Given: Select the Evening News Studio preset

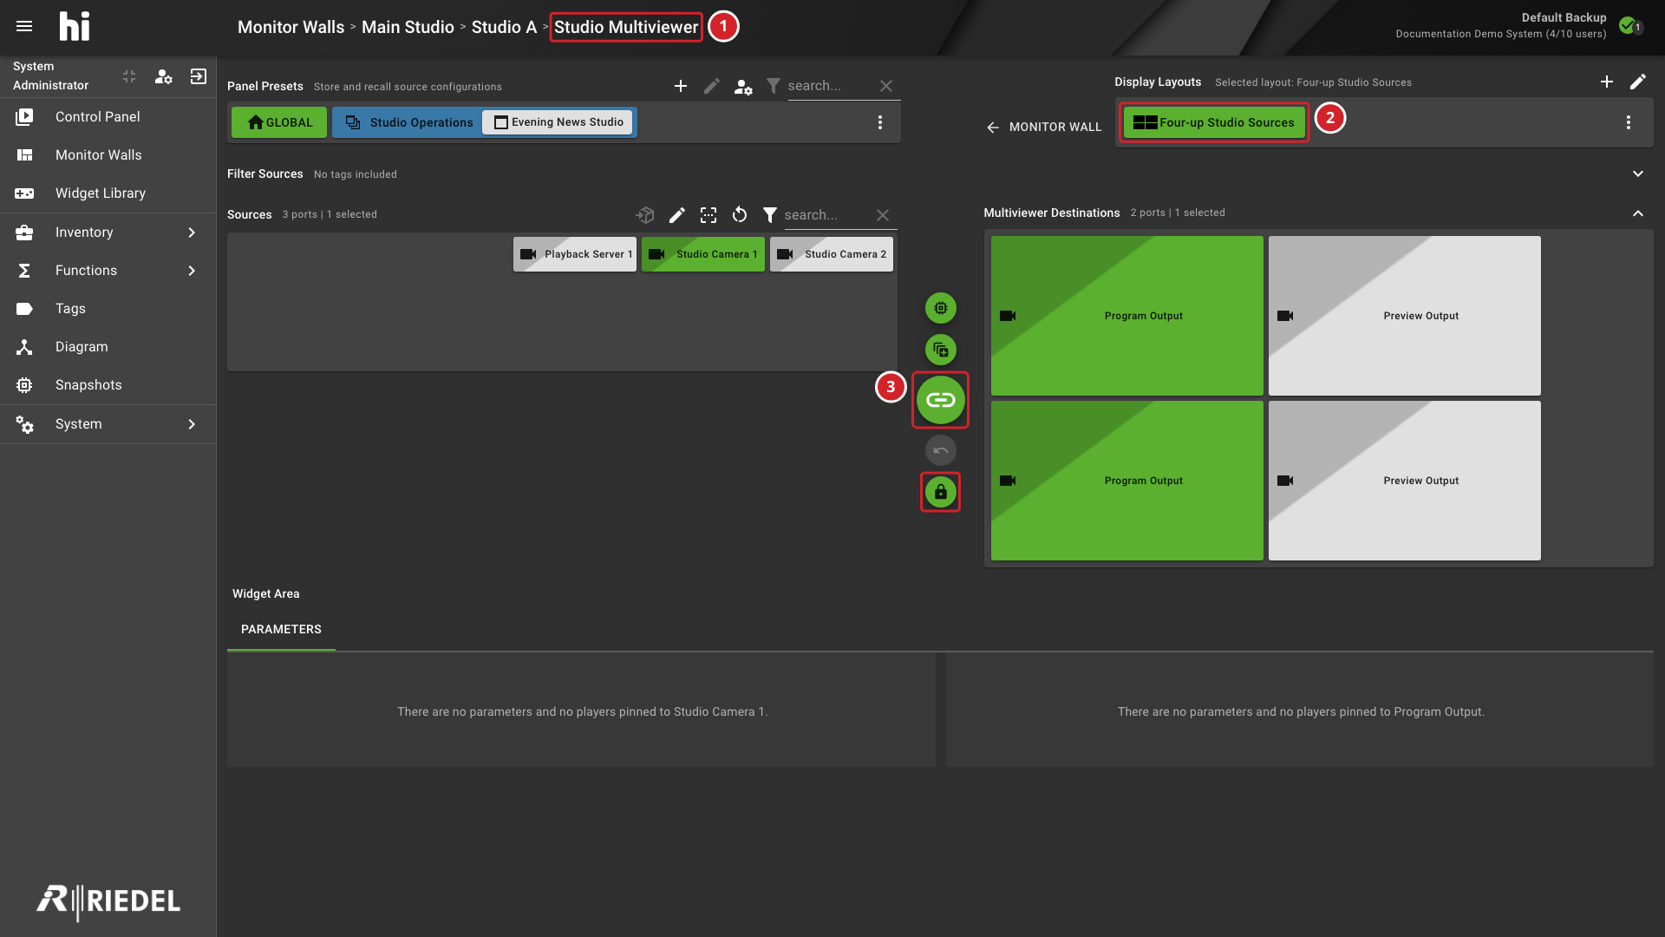Looking at the screenshot, I should pos(558,122).
